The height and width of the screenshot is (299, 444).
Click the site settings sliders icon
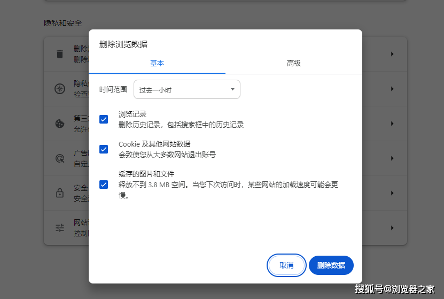[x=60, y=228]
